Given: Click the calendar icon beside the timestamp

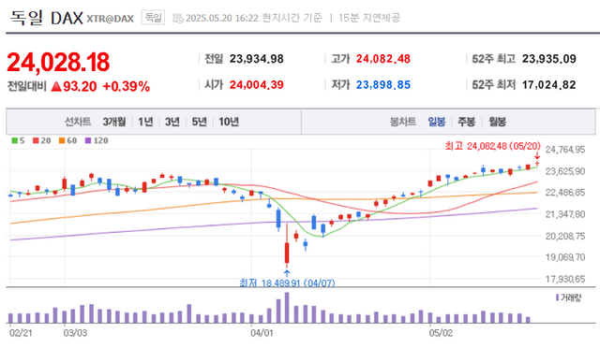Looking at the screenshot, I should (x=177, y=18).
